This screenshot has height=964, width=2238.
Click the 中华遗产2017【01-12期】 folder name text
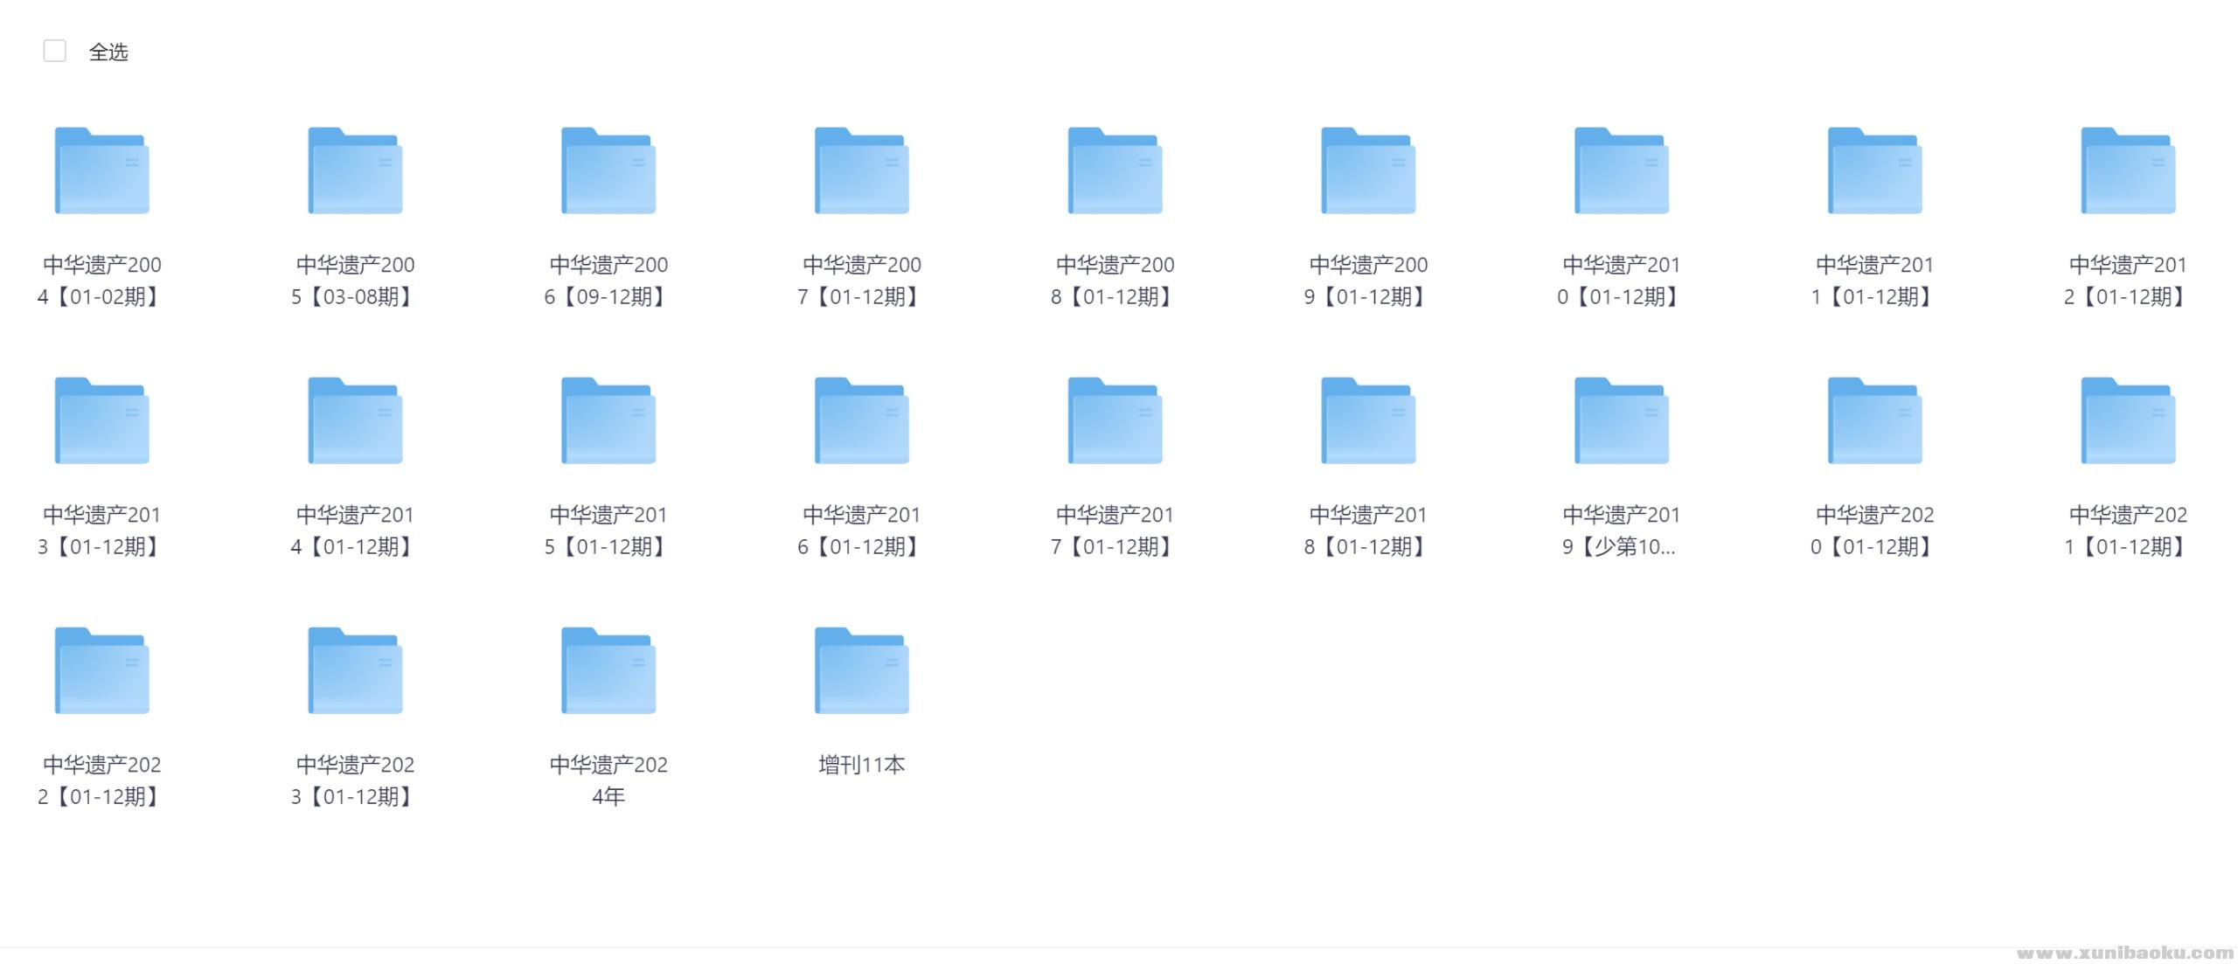point(1115,531)
